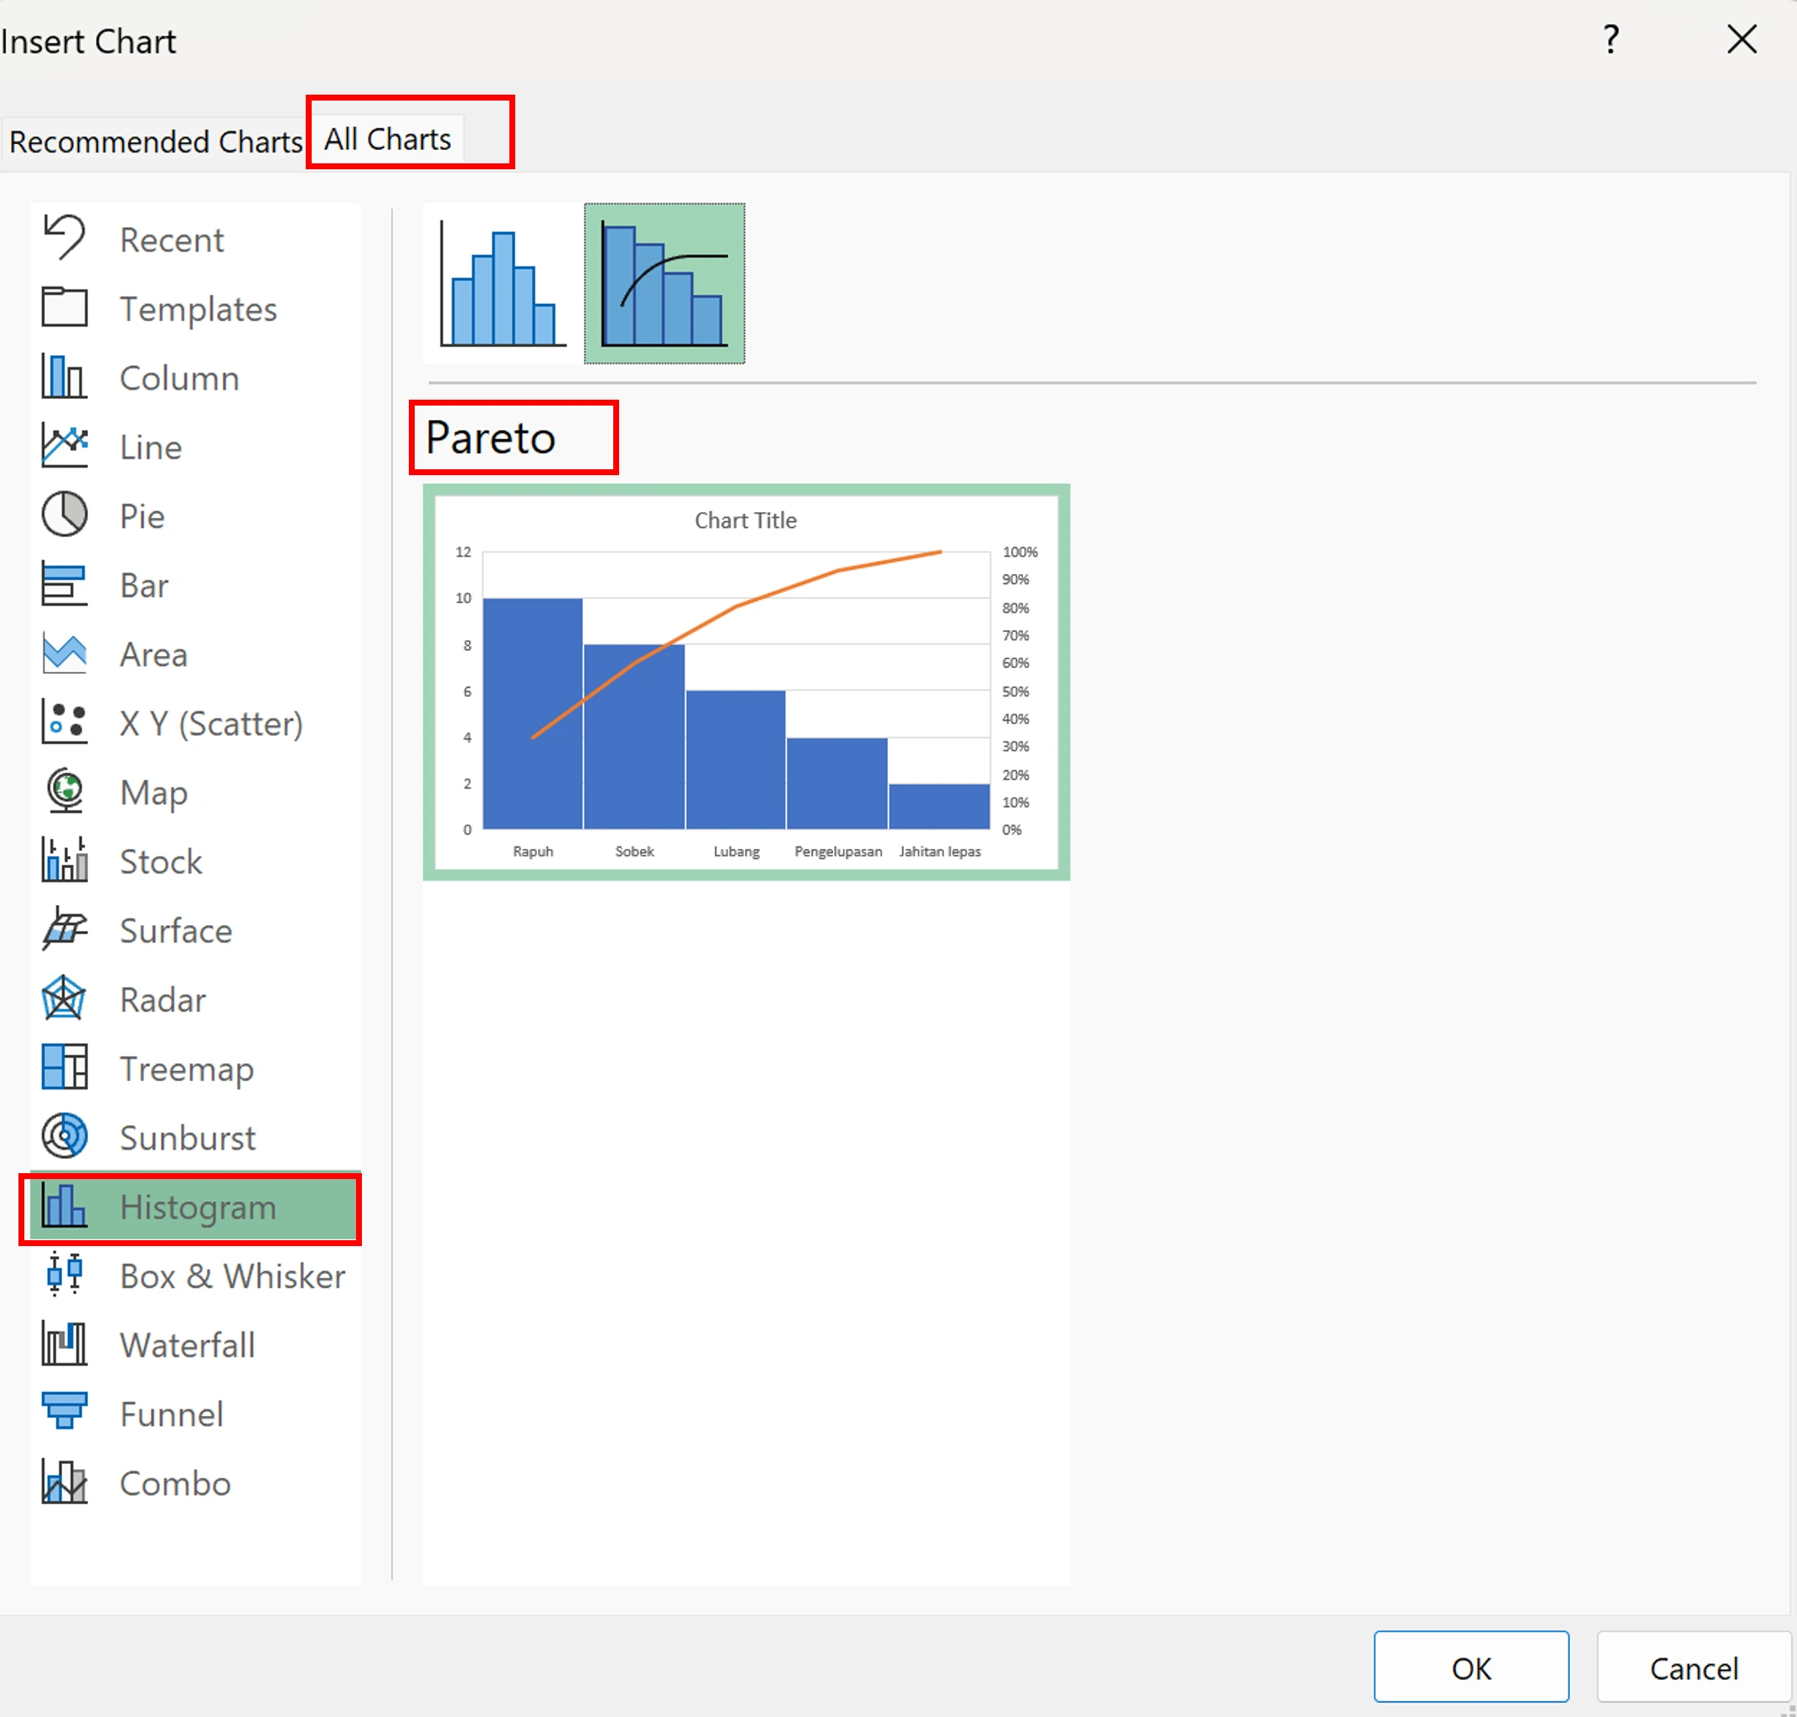The width and height of the screenshot is (1797, 1717).
Task: Pick the Map chart globe icon
Action: click(64, 792)
